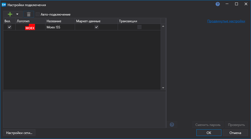Minimize the Настройки подключения window
This screenshot has width=251, height=139.
(x=227, y=4)
